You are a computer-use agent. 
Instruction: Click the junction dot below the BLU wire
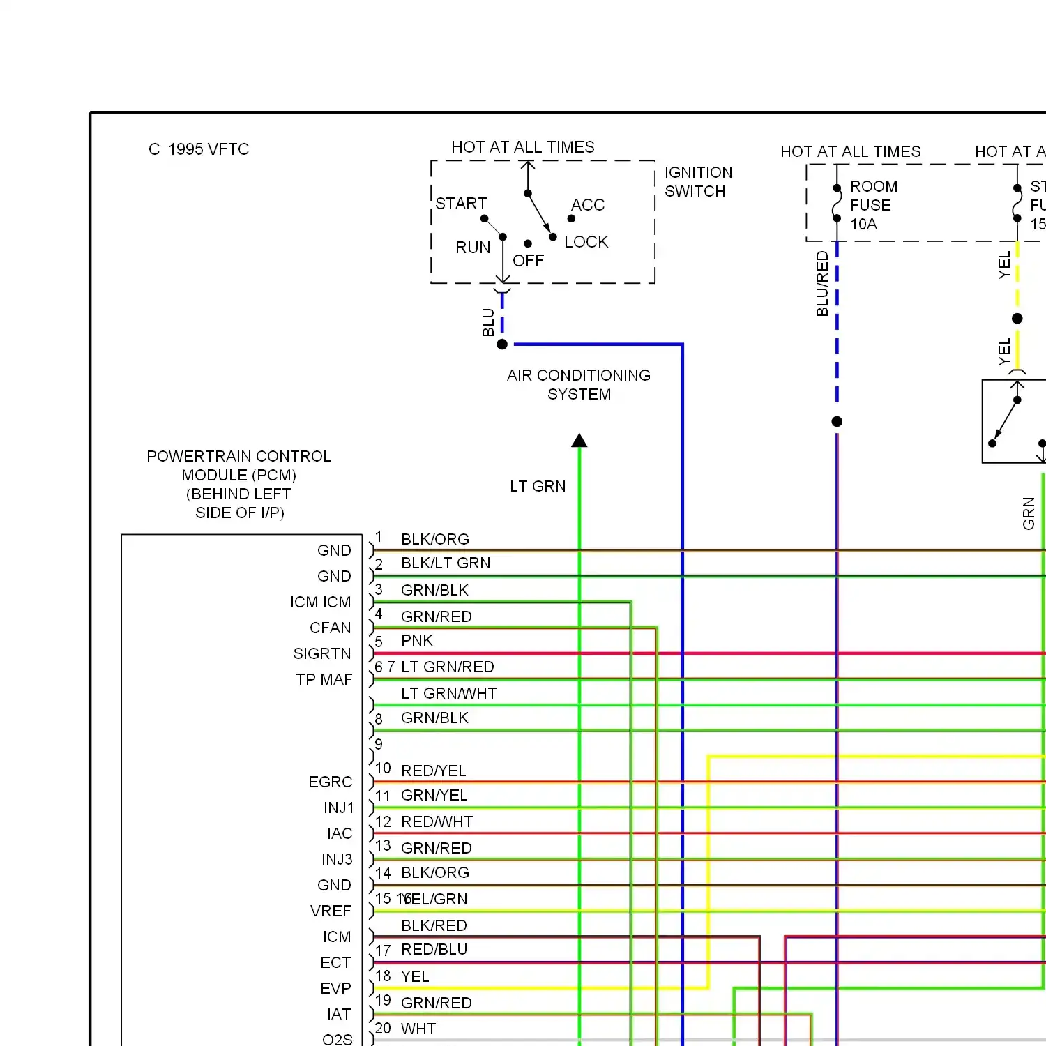tap(502, 344)
